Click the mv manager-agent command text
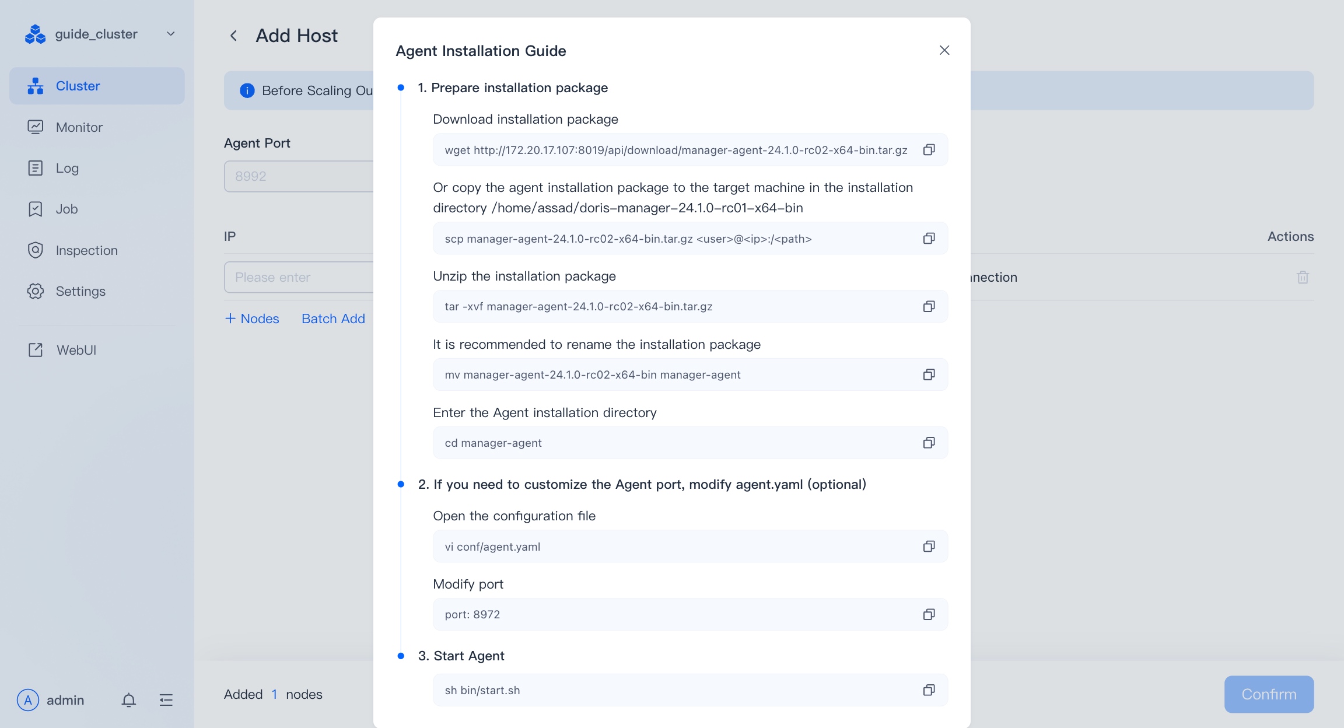Screen dimensions: 1344x728 [592, 374]
